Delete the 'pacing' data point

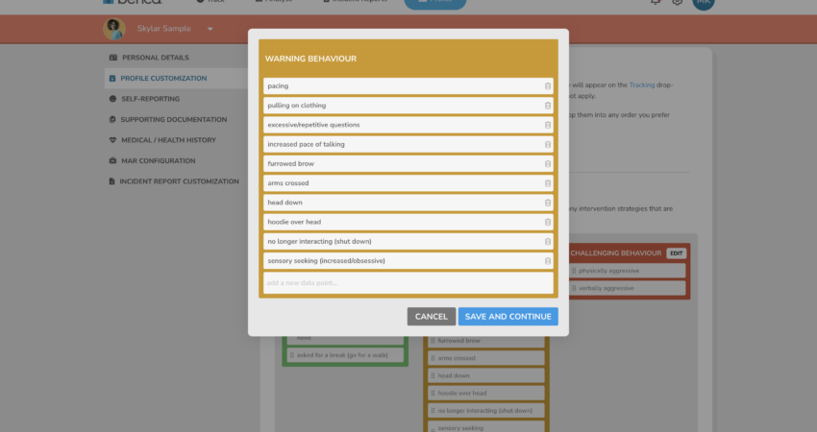click(x=548, y=86)
